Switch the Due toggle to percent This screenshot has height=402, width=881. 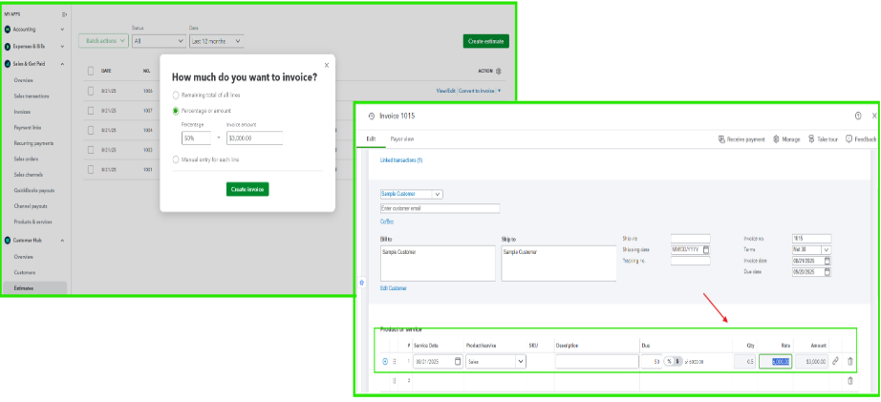coord(669,362)
